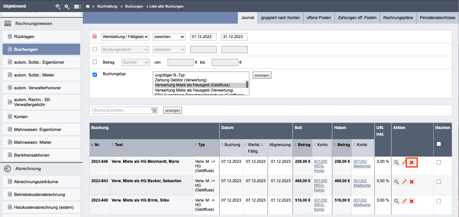Check select-all checkbox in löschen header

439,144
